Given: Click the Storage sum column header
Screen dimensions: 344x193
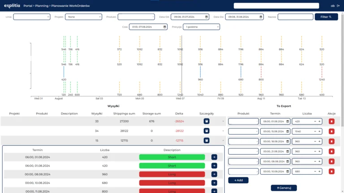Looking at the screenshot, I should (x=151, y=113).
